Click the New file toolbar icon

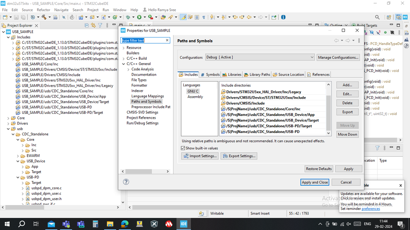click(x=5, y=17)
